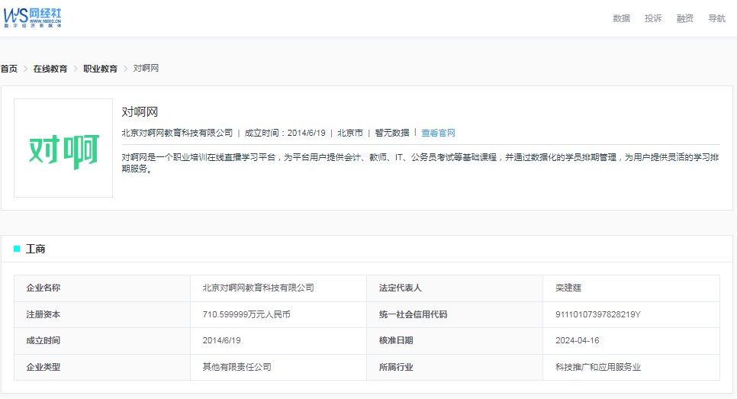Click the chevron arrow after 在线教育 breadcrumb
This screenshot has height=399, width=737.
click(x=76, y=69)
